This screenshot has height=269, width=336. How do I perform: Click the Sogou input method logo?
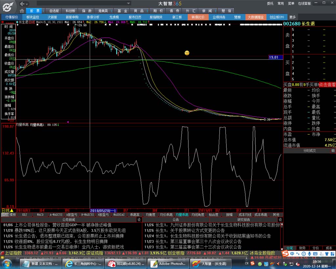point(285,254)
